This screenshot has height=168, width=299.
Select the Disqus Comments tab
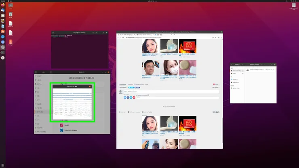122,84
